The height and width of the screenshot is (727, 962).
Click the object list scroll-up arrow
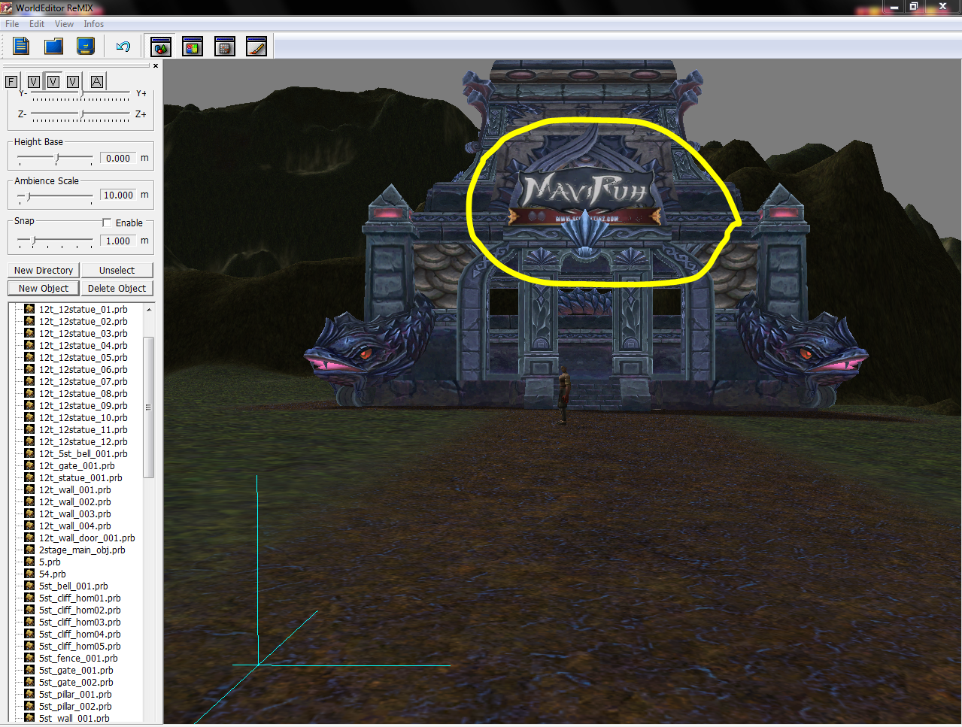pos(149,310)
